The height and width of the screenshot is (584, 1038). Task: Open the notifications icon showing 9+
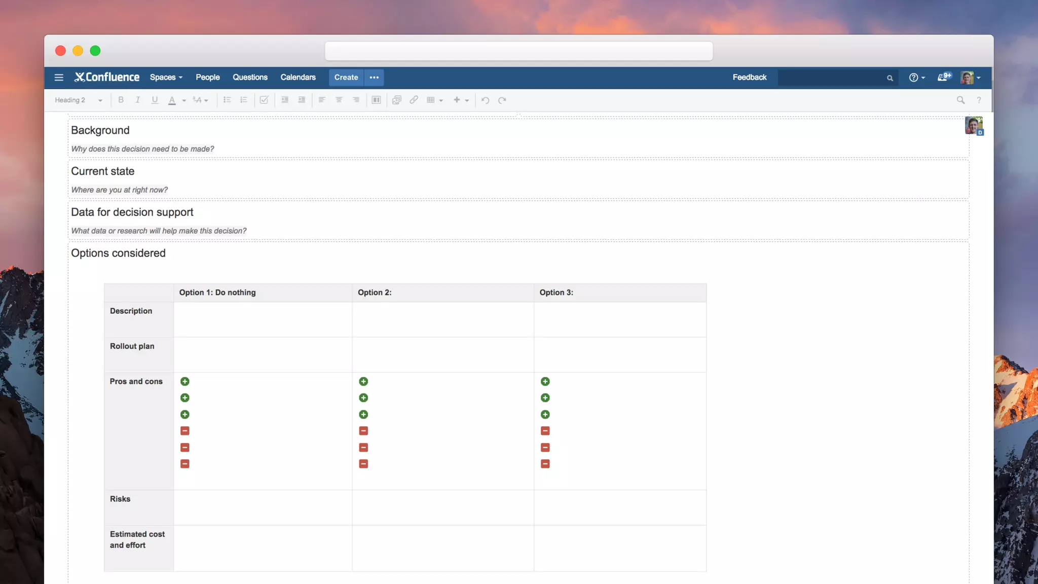pos(944,77)
